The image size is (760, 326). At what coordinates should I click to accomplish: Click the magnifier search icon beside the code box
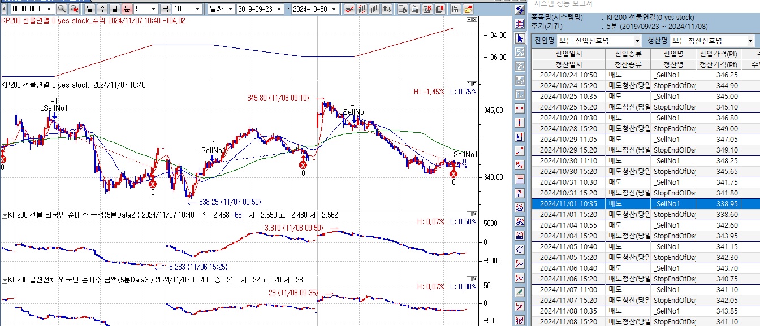[62, 9]
